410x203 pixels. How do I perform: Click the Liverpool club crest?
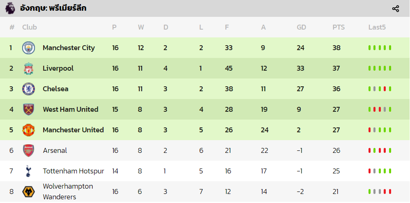(x=28, y=68)
